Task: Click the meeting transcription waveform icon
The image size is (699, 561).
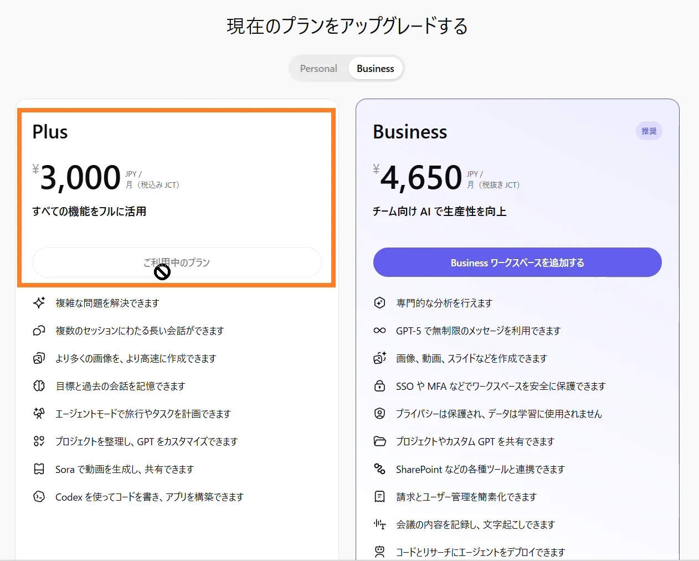Action: click(x=379, y=524)
